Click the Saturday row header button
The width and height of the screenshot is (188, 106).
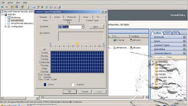(x=44, y=72)
